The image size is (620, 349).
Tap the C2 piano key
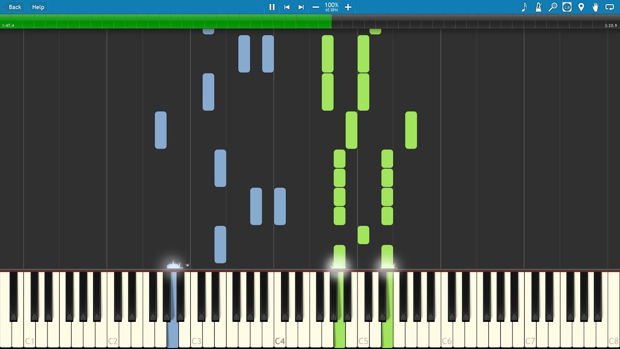point(113,334)
